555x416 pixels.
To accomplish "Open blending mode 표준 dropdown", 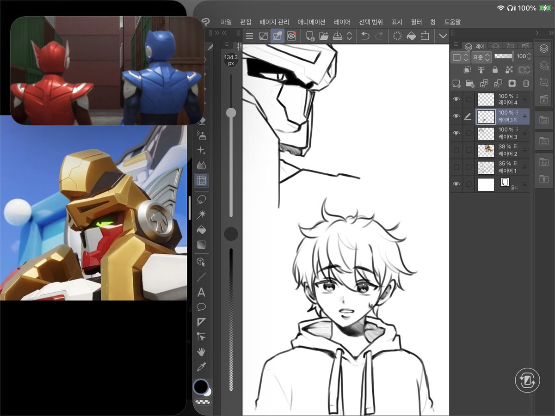I will point(482,57).
